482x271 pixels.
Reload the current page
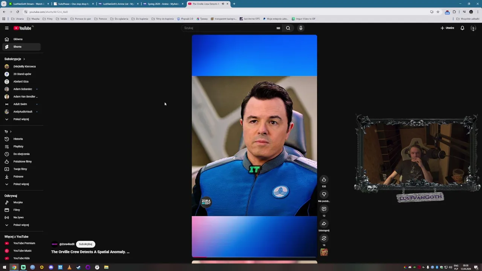point(17,12)
